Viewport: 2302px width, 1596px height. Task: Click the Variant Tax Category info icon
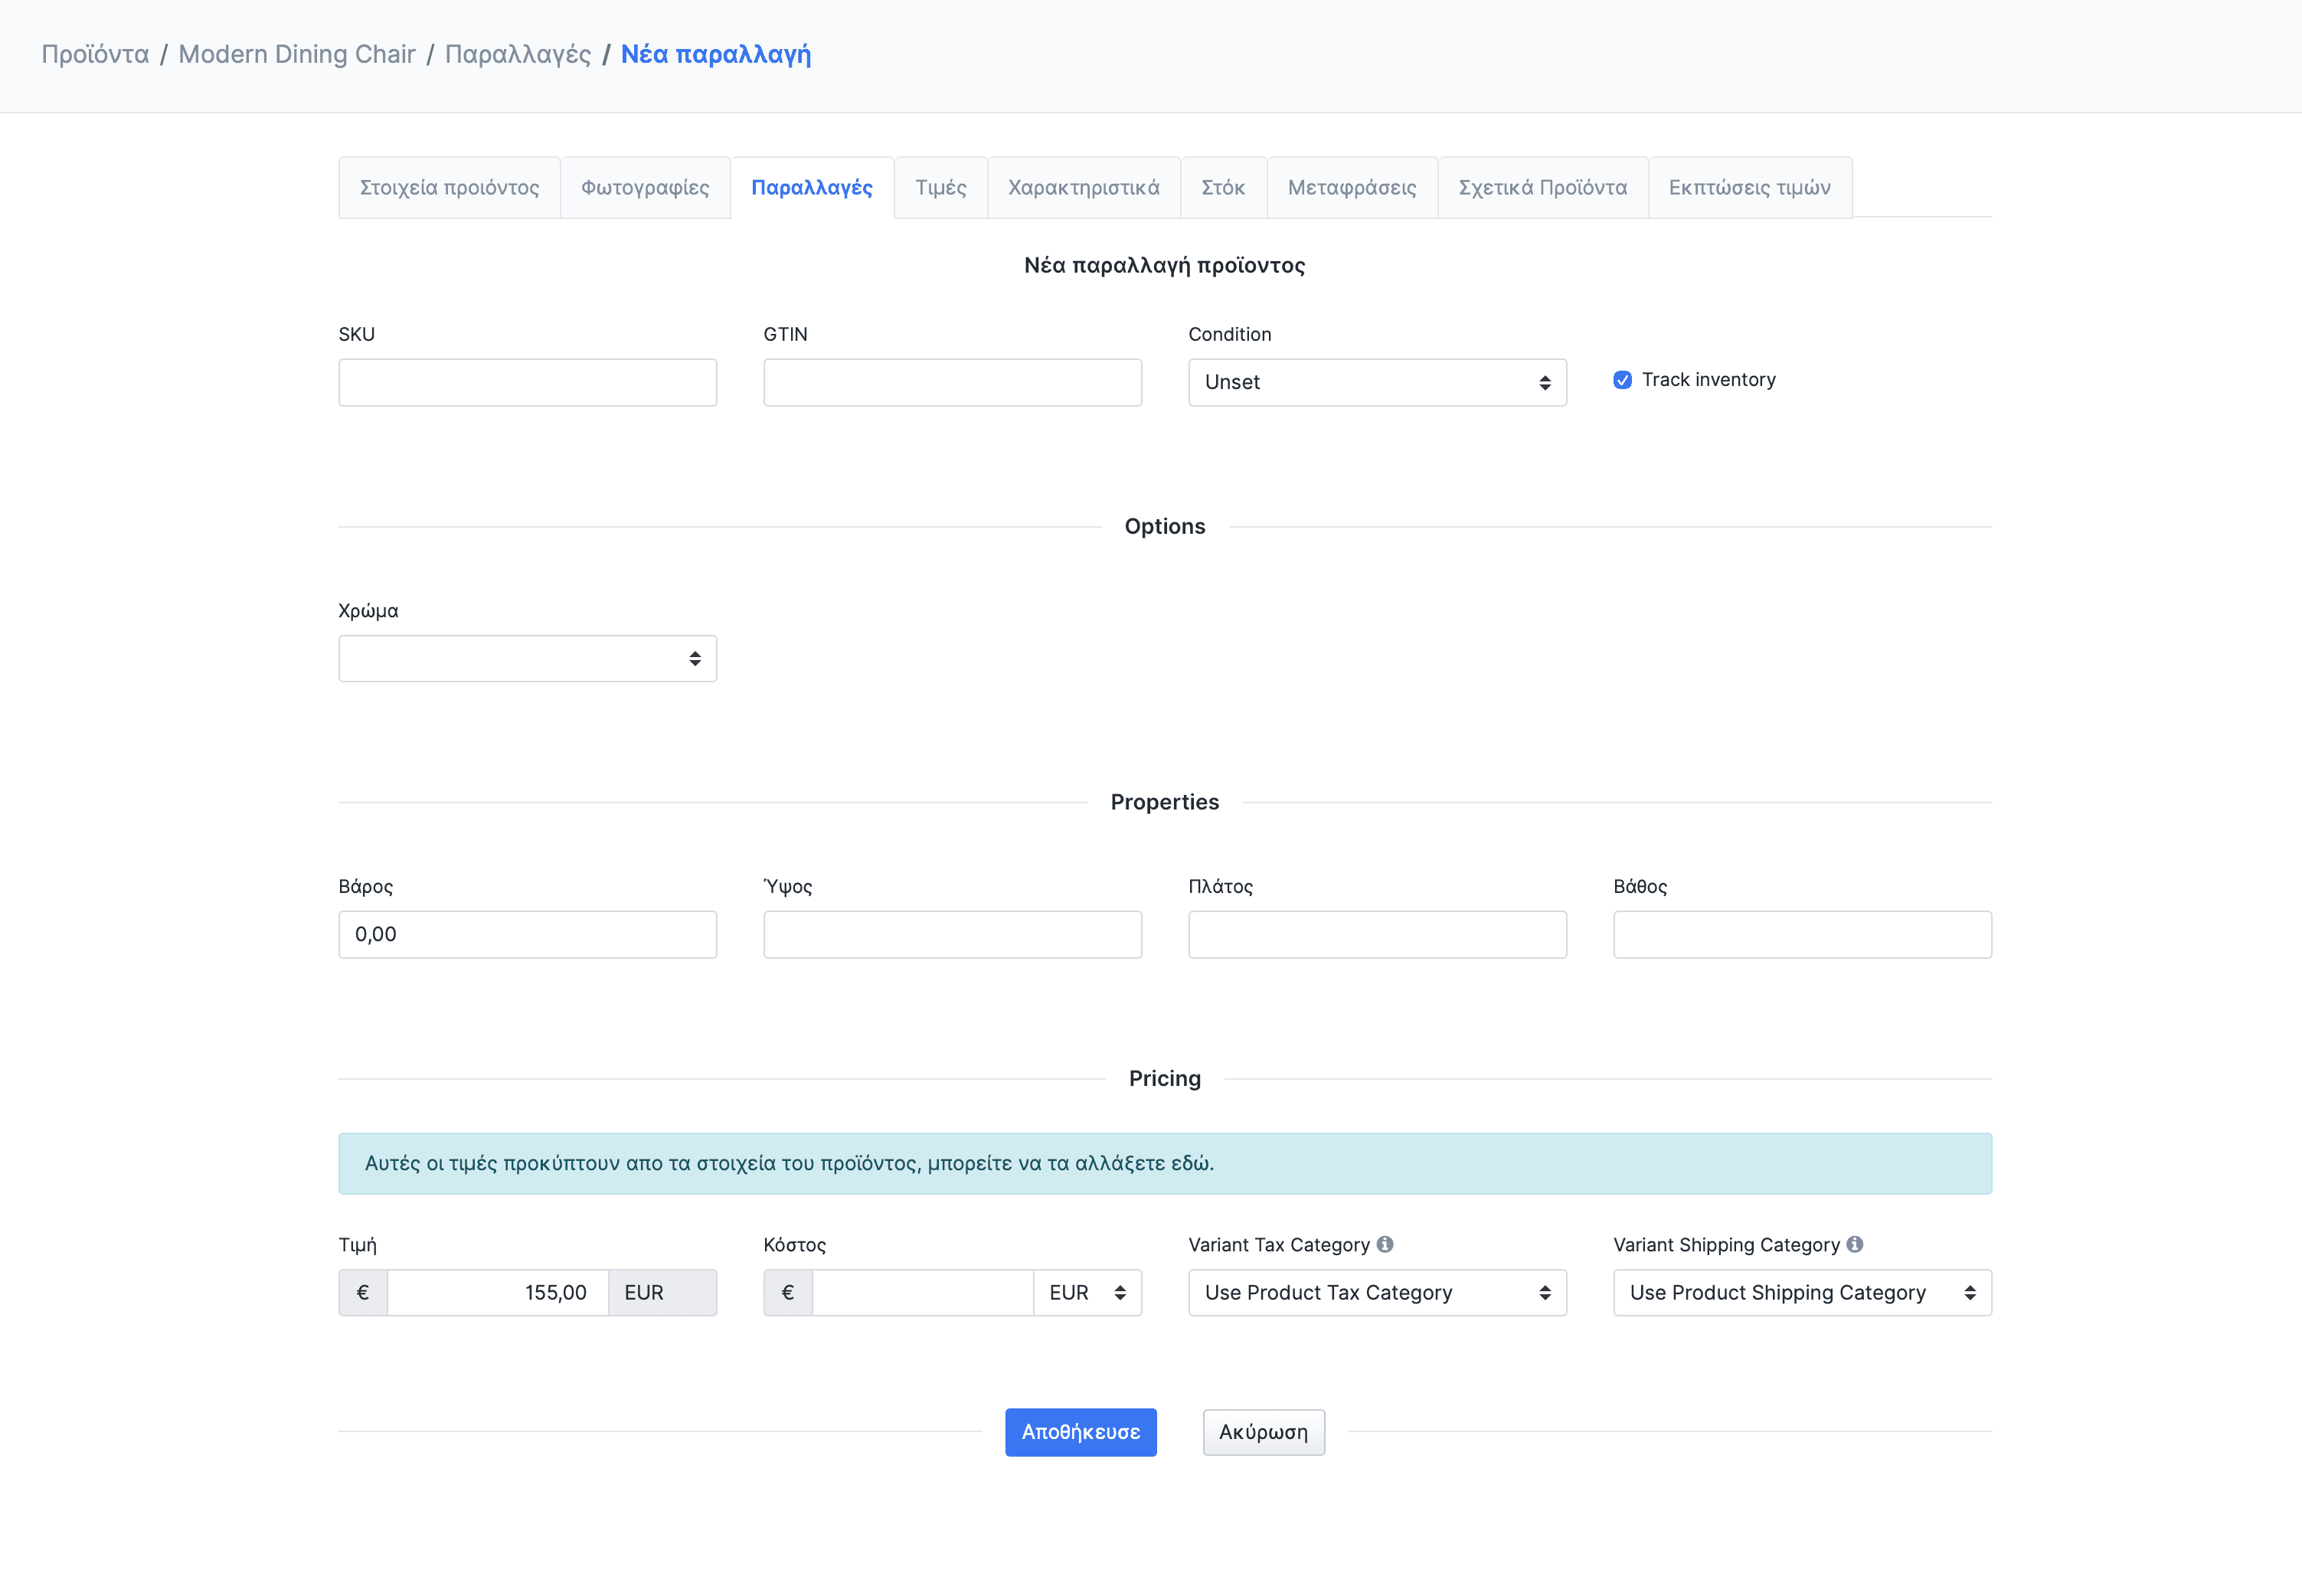(1385, 1244)
